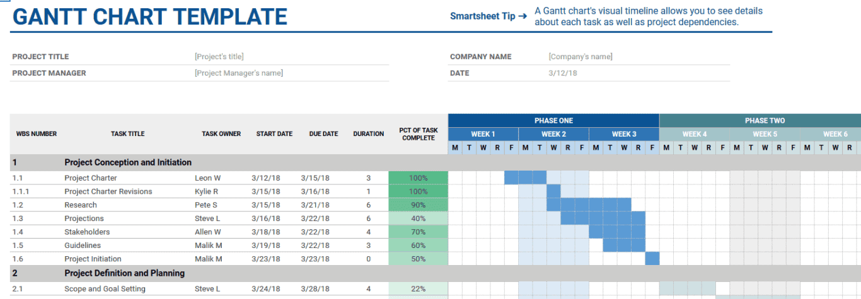The image size is (861, 299).
Task: Click task owner Allen W for Stakeholders
Action: click(x=209, y=232)
